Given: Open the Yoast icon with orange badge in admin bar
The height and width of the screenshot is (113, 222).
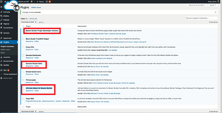Looking at the screenshot, I should (48, 2).
